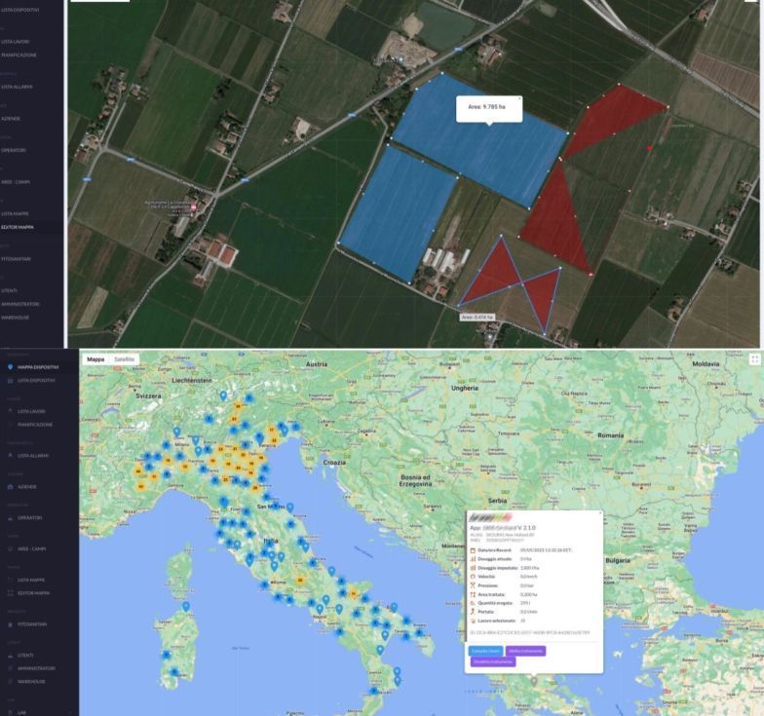
Task: Switch map view to Mappa
Action: pyautogui.click(x=95, y=359)
